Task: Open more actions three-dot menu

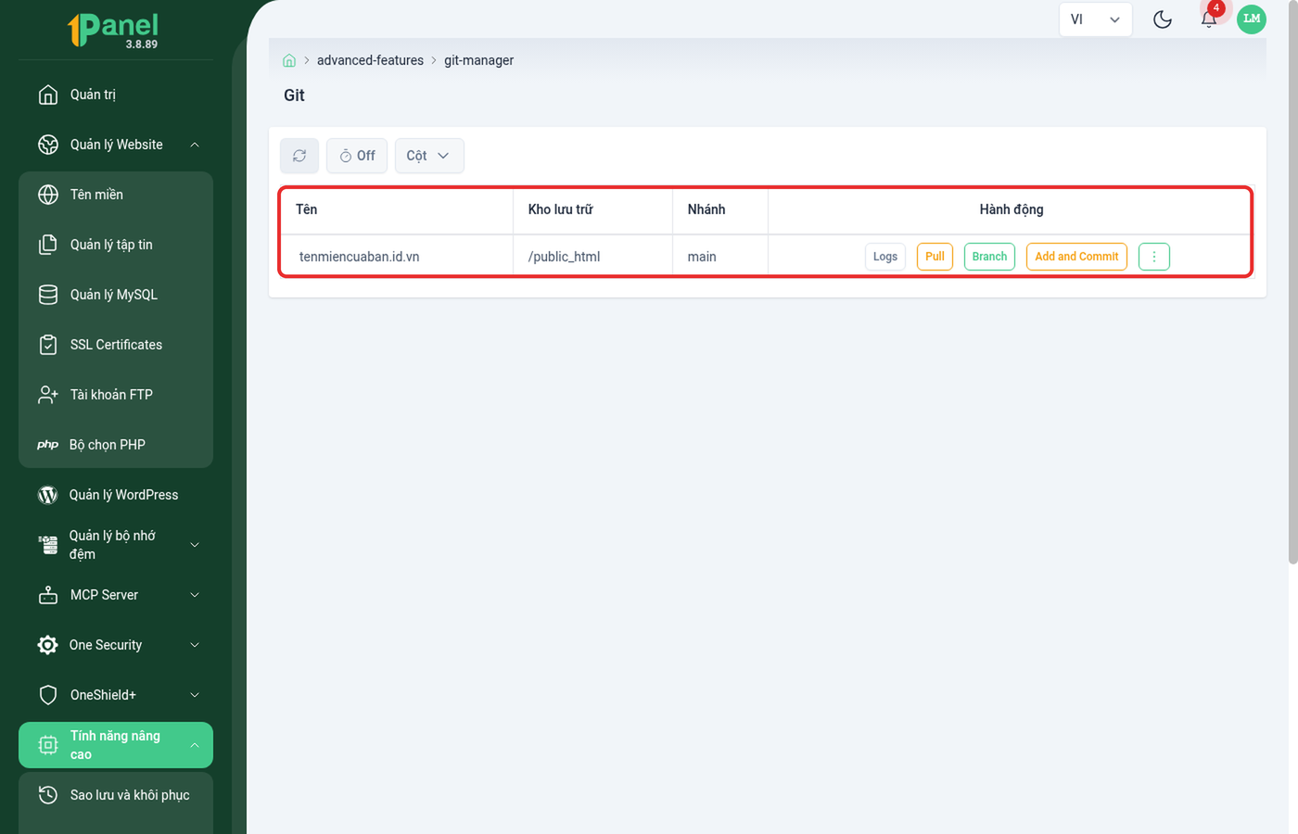Action: (x=1154, y=257)
